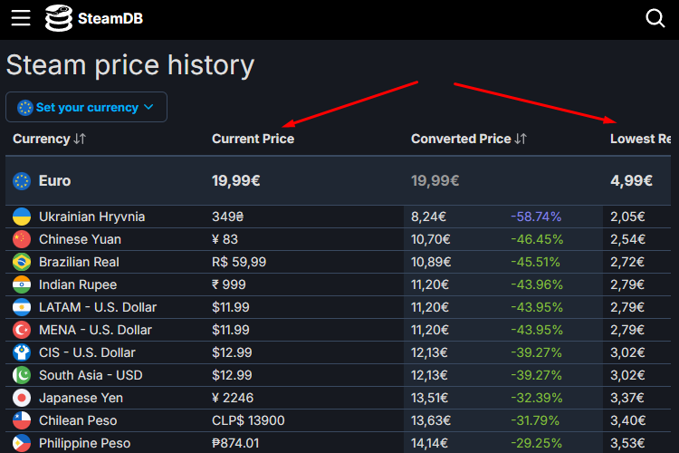Open the search magnifier icon

click(x=655, y=18)
